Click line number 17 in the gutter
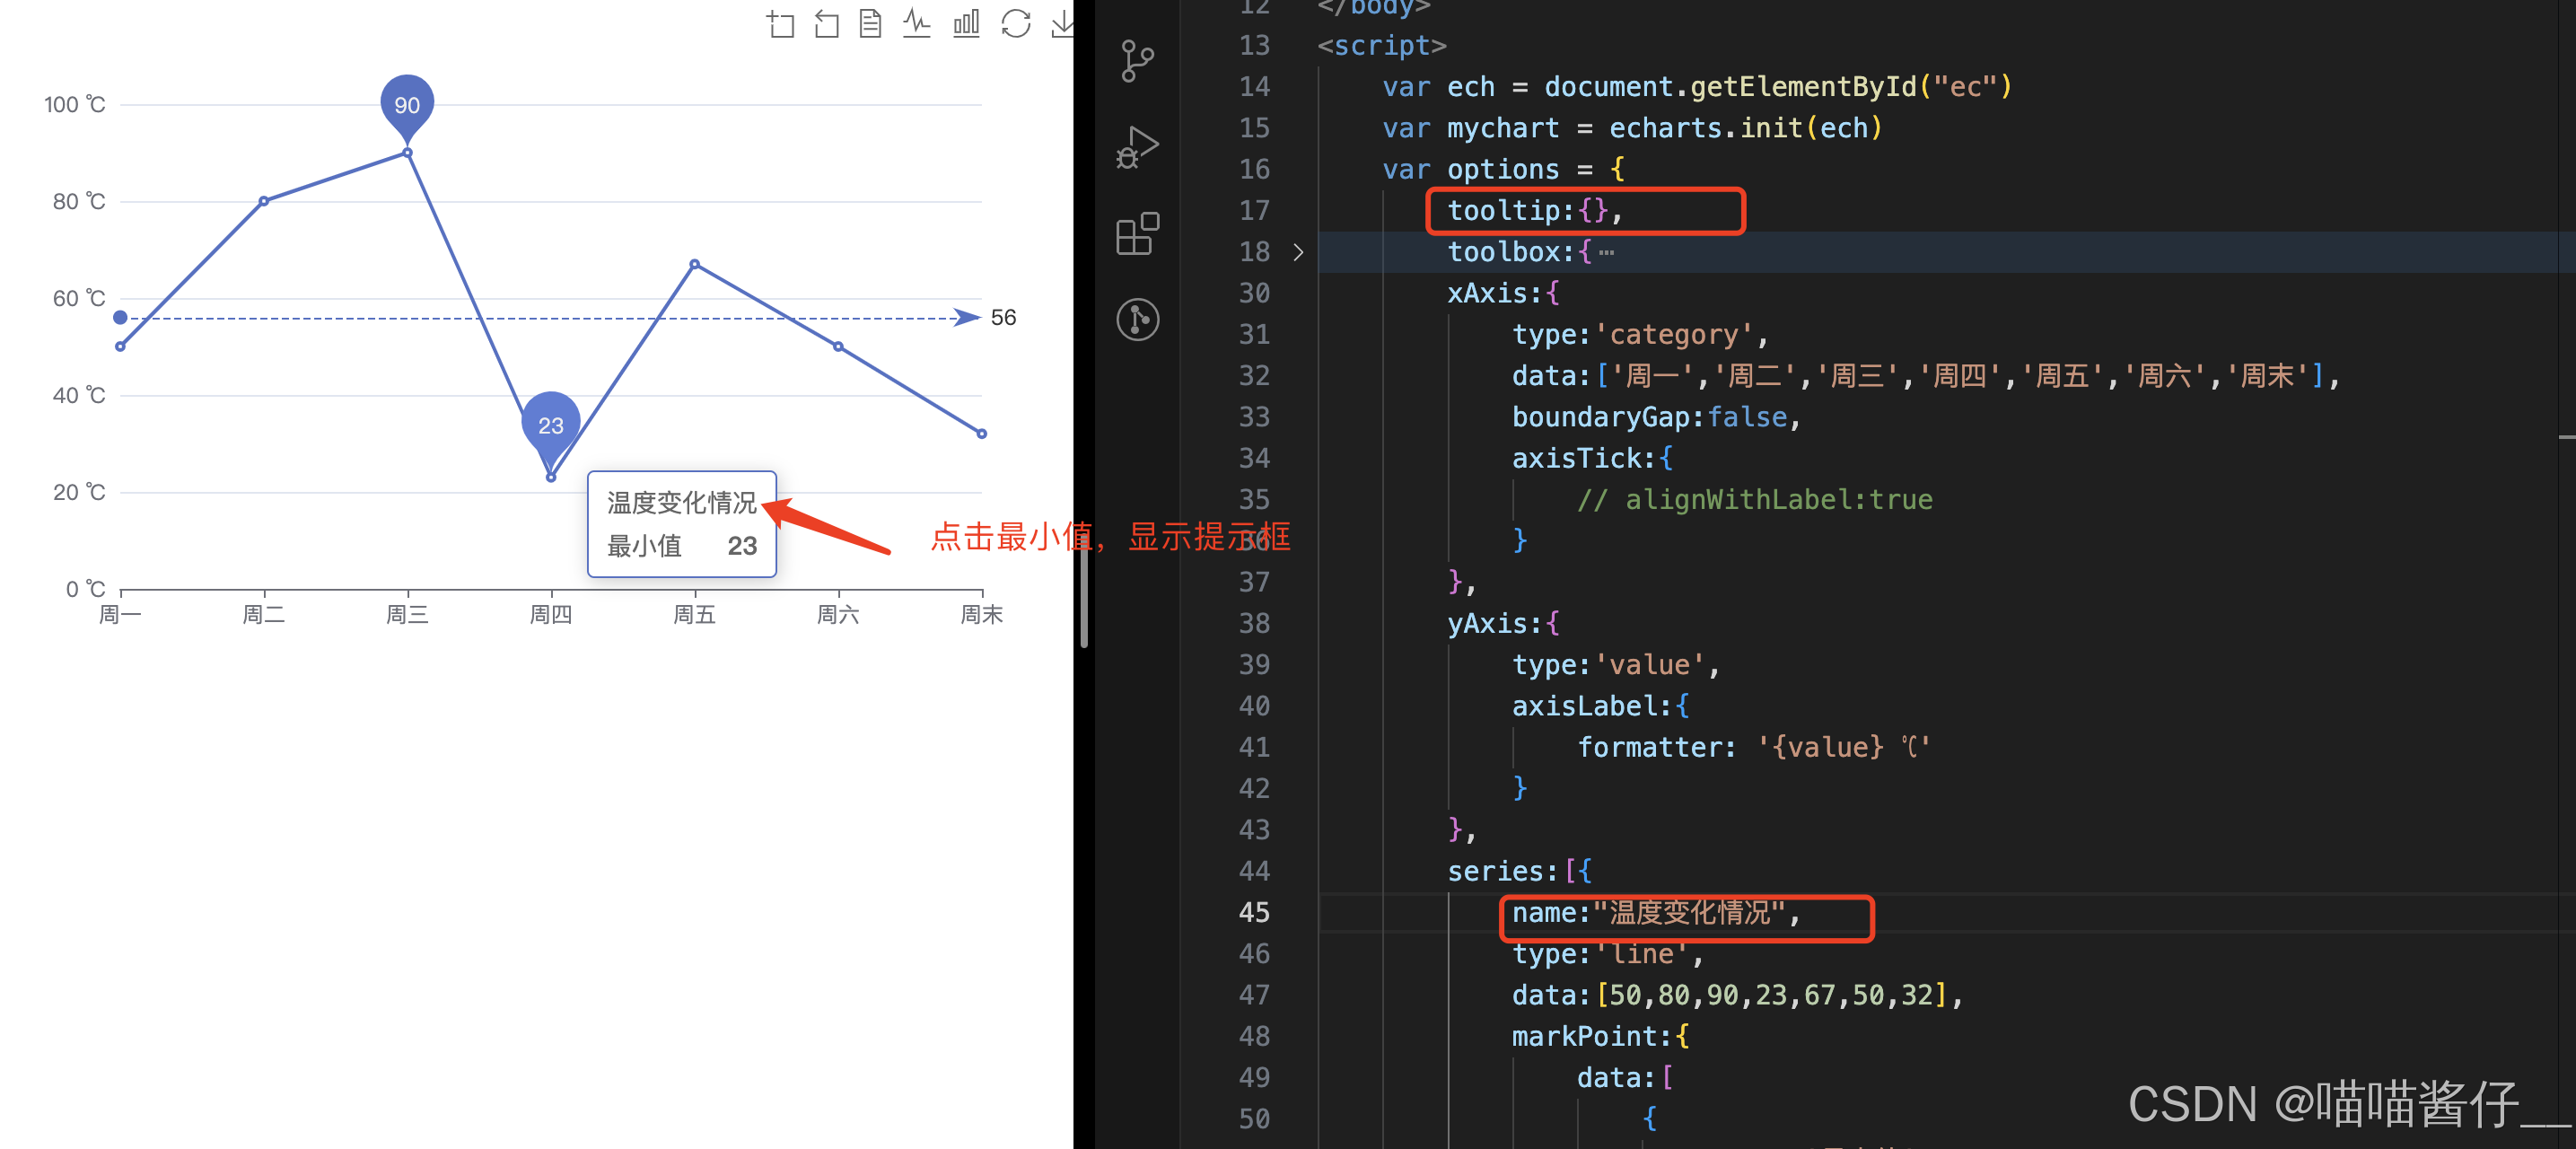This screenshot has height=1149, width=2576. 1254,211
